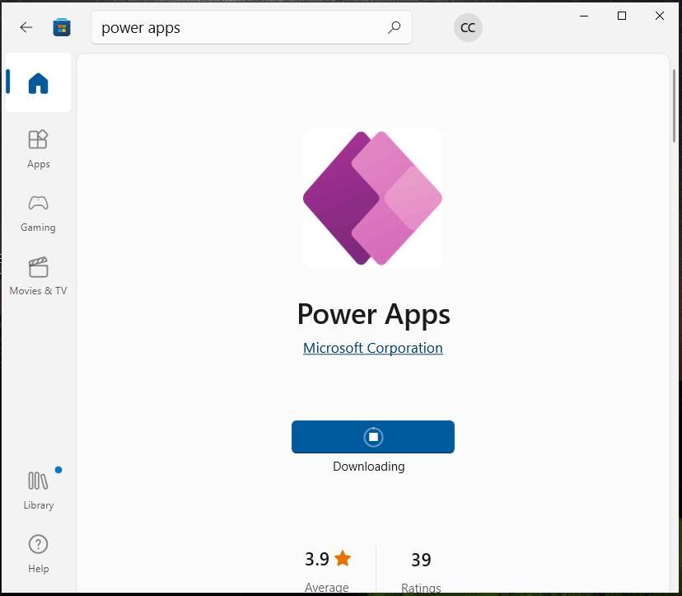Click the 'Downloading' status text
Viewport: 682px width, 596px height.
coord(369,467)
